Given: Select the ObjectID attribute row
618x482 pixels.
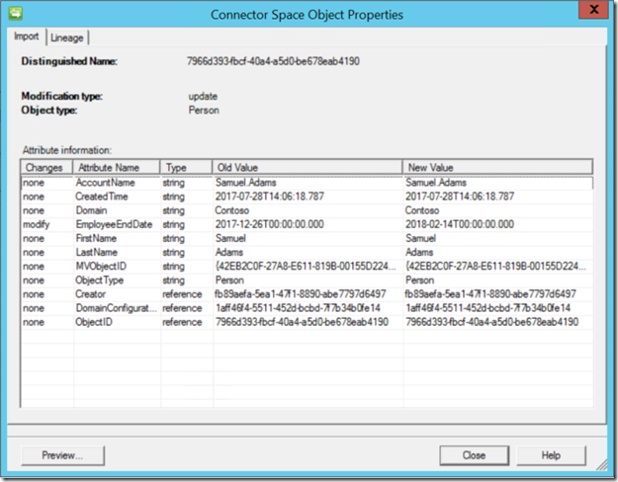Looking at the screenshot, I should pyautogui.click(x=308, y=322).
